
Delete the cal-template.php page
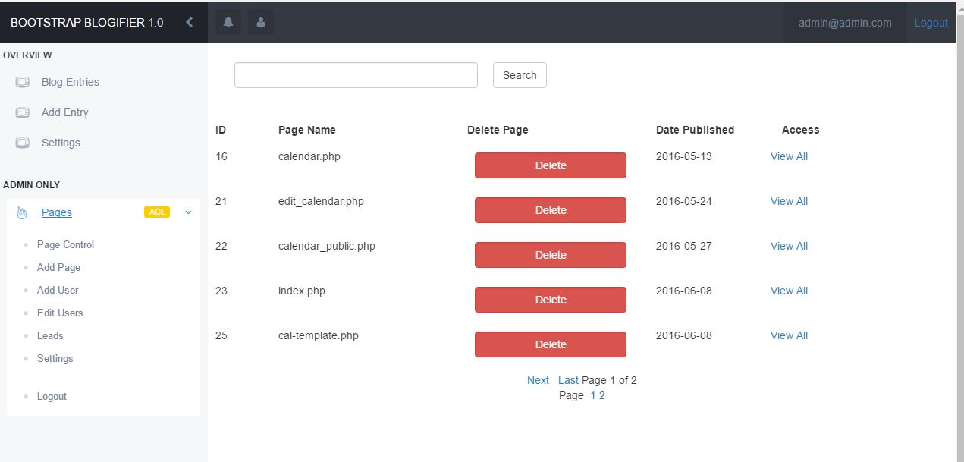point(551,344)
